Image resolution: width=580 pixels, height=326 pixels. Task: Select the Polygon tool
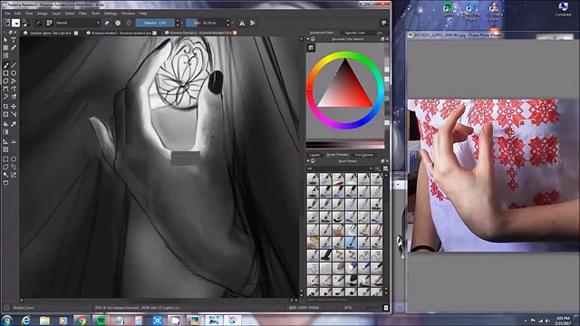click(x=5, y=81)
